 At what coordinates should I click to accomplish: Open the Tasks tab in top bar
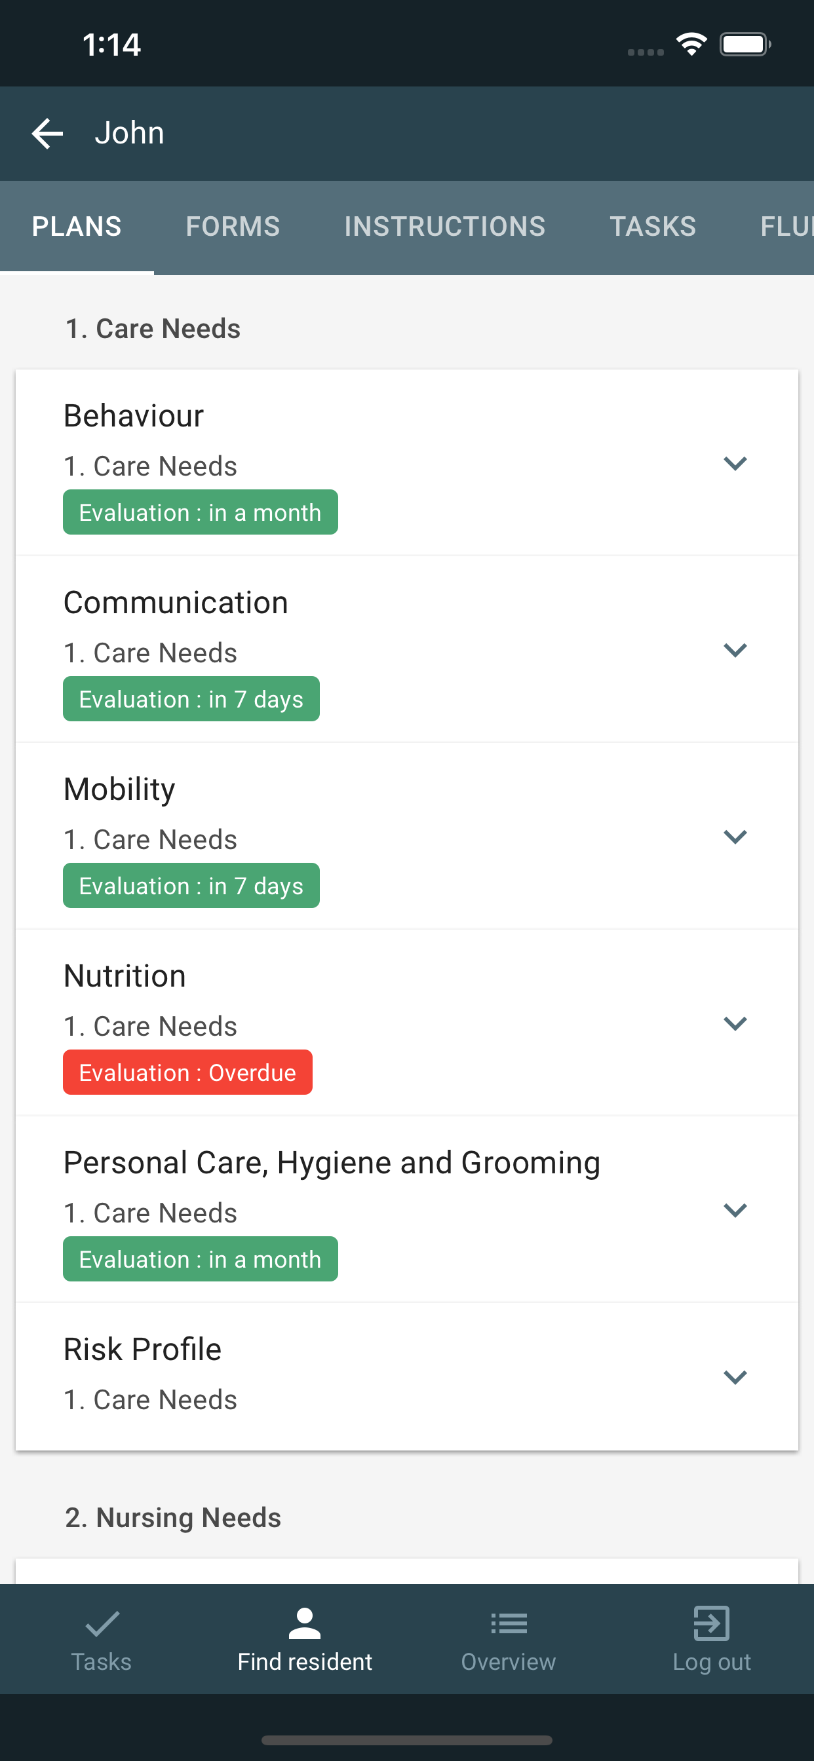pyautogui.click(x=653, y=227)
